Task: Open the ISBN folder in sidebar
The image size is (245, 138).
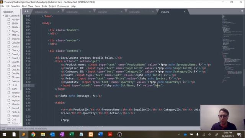Action: point(14,89)
